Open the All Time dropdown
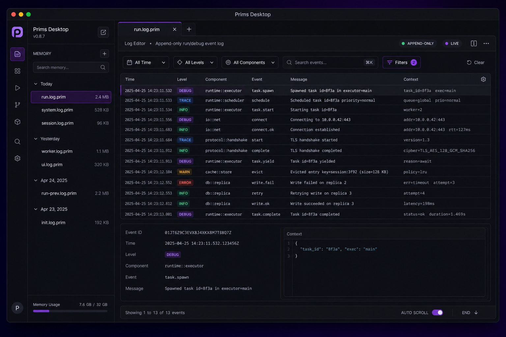The image size is (506, 337). 146,63
